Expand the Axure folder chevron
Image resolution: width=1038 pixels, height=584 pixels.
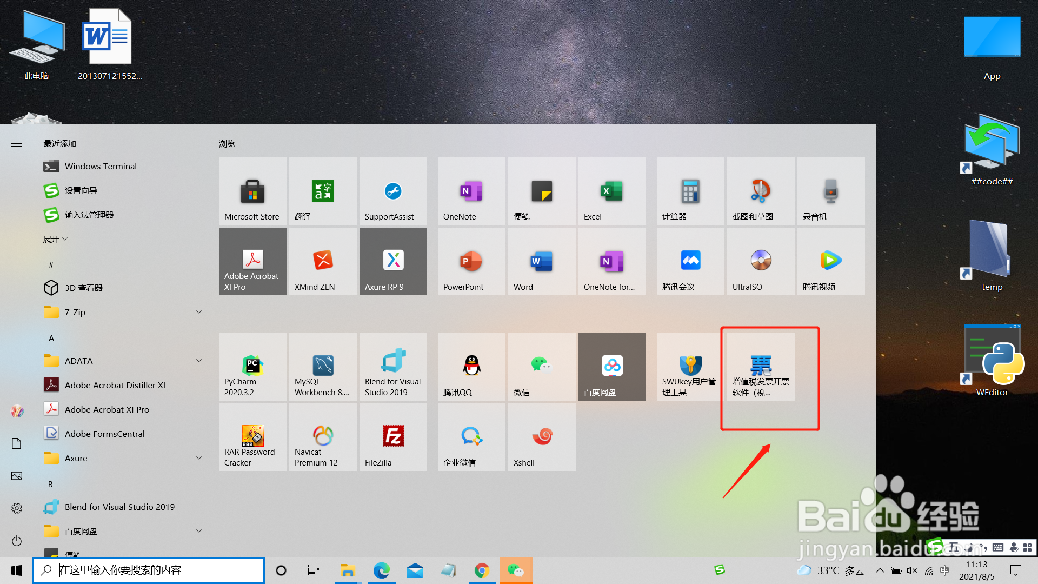(199, 458)
